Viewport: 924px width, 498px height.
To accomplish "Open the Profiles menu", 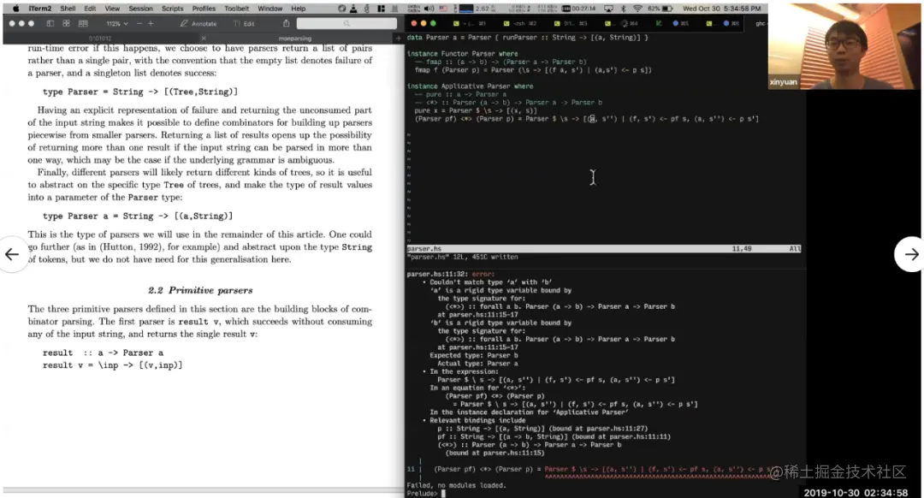I will coord(204,9).
